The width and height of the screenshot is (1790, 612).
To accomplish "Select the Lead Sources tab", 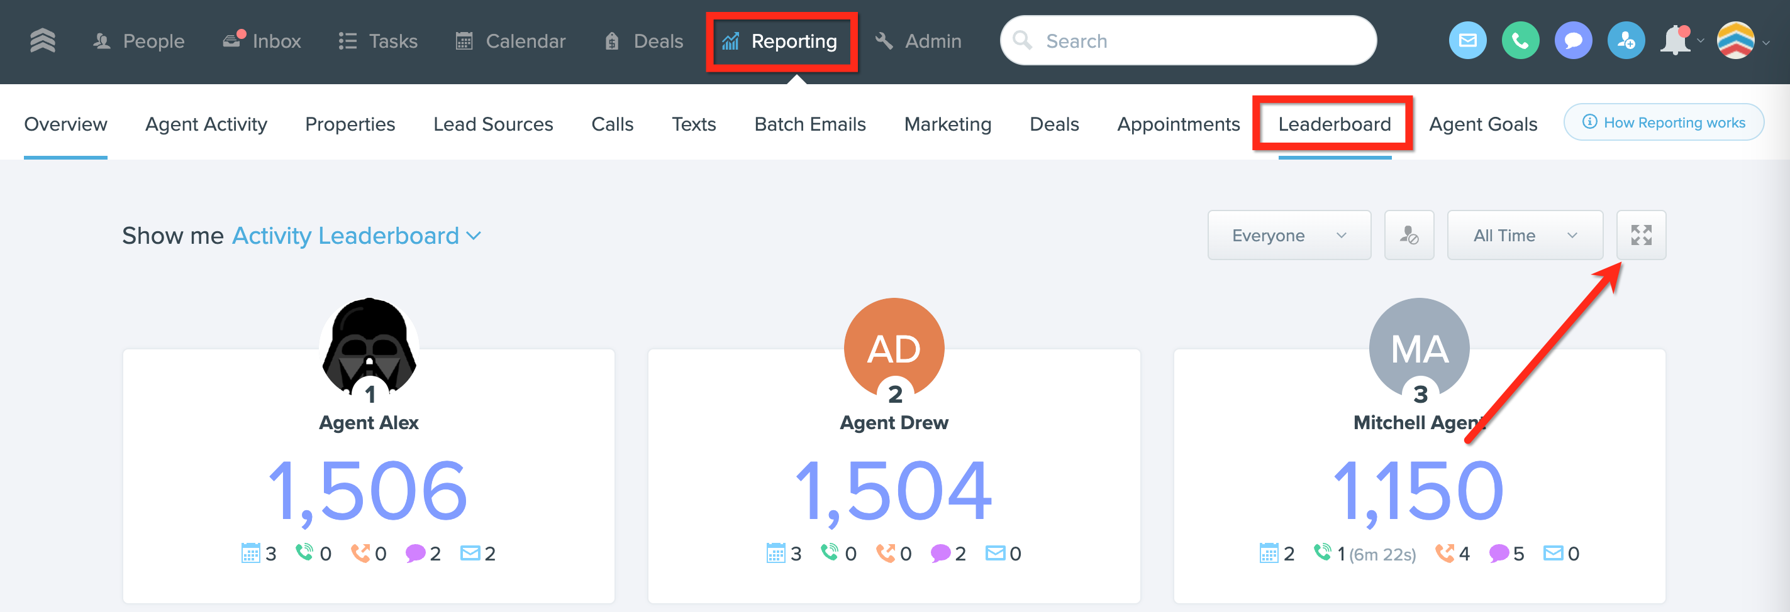I will (492, 124).
